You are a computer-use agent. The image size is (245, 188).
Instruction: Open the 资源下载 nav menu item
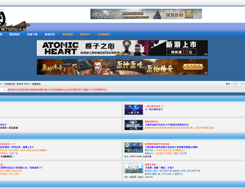pyautogui.click(x=32, y=34)
